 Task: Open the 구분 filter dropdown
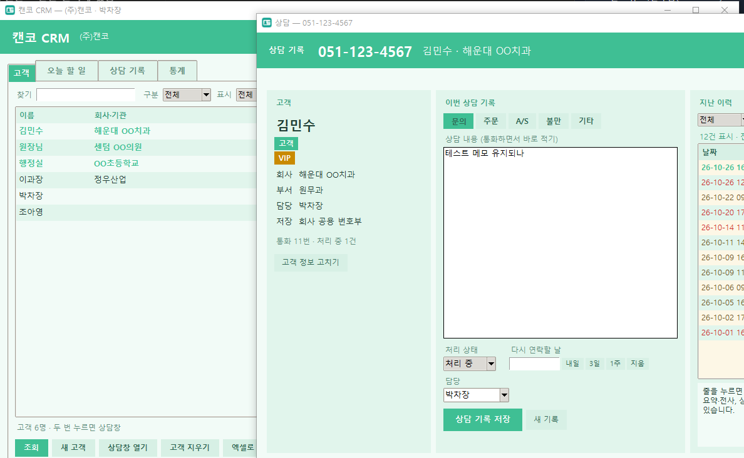[x=187, y=95]
